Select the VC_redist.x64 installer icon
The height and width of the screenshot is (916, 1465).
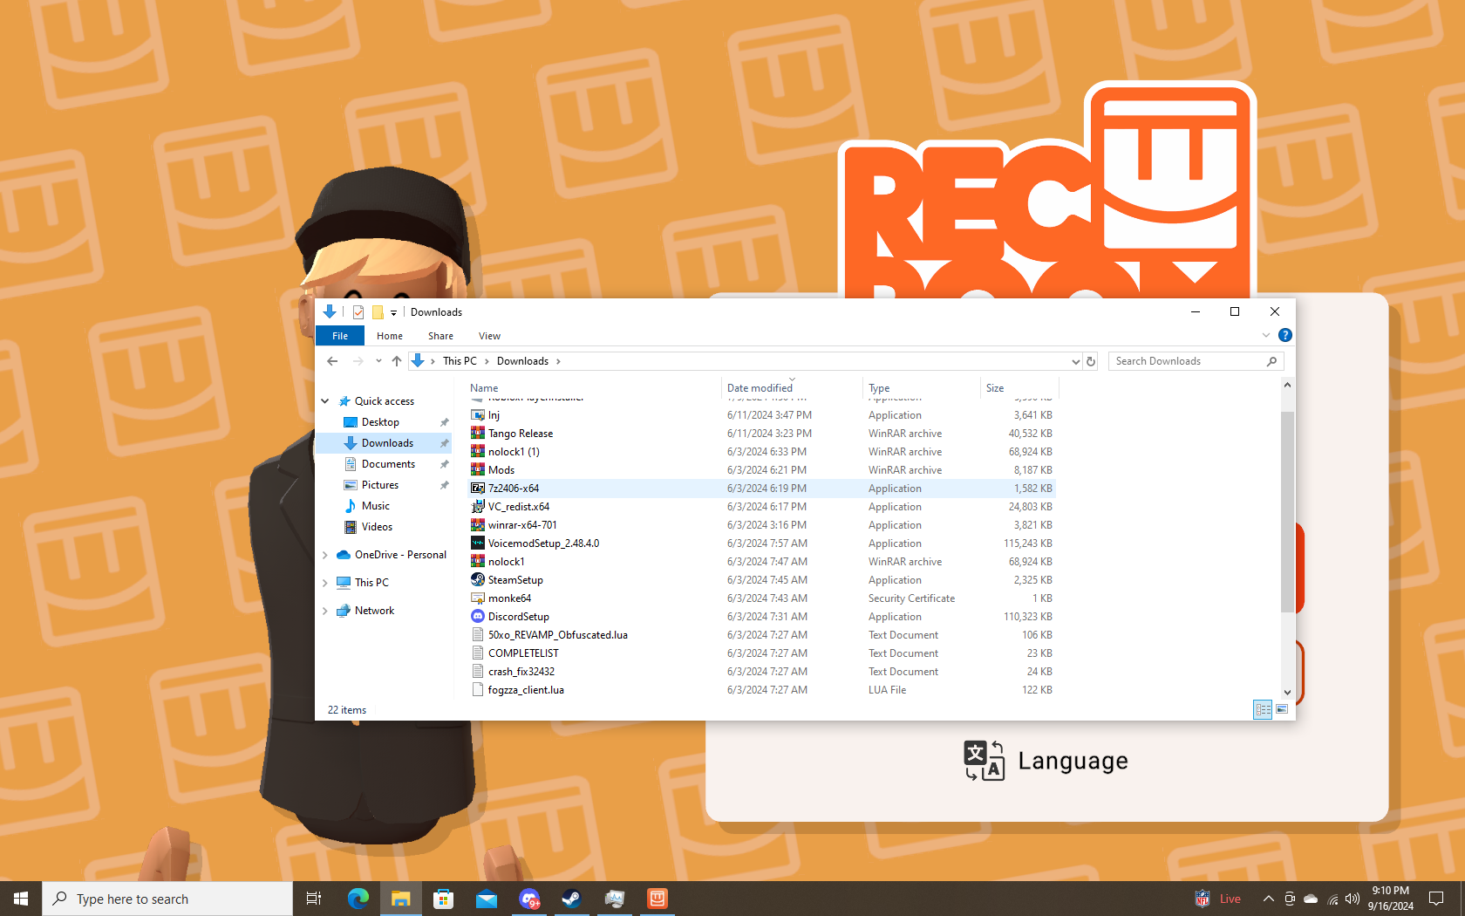click(x=478, y=507)
